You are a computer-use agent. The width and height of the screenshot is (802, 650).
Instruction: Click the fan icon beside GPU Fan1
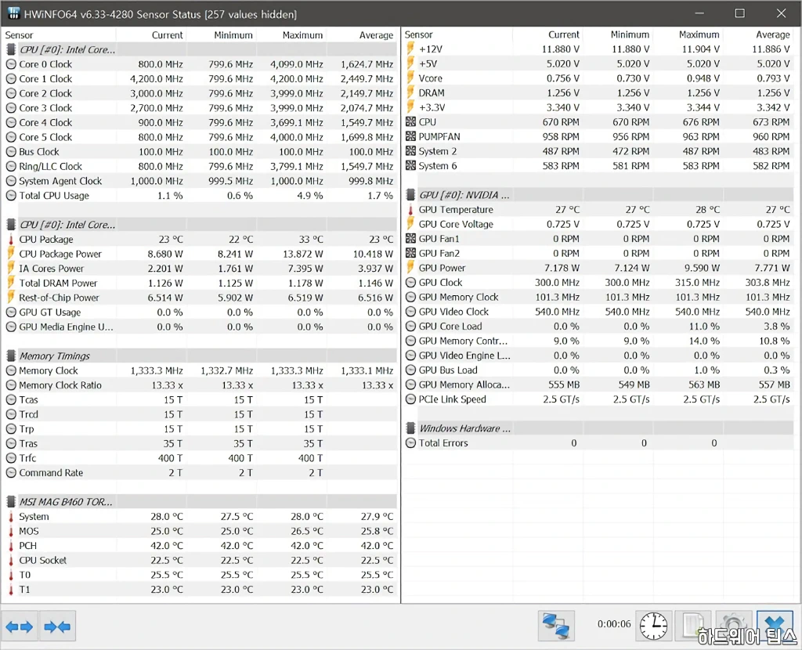(410, 239)
